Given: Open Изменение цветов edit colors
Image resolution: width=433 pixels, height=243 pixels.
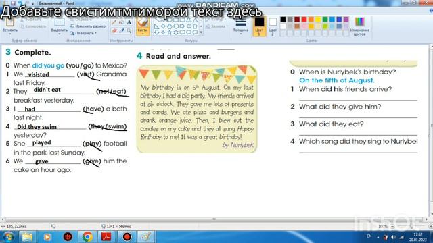Looking at the screenshot, I should [x=359, y=26].
